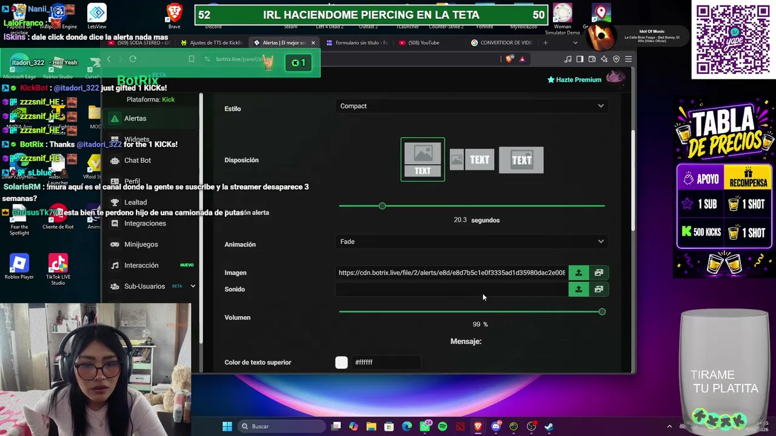Click the Integraciones puzzle icon
The height and width of the screenshot is (436, 776).
[x=115, y=223]
